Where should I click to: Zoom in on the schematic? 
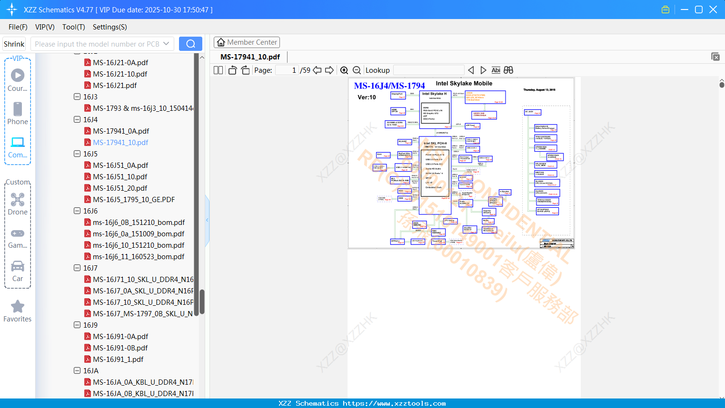tap(344, 70)
